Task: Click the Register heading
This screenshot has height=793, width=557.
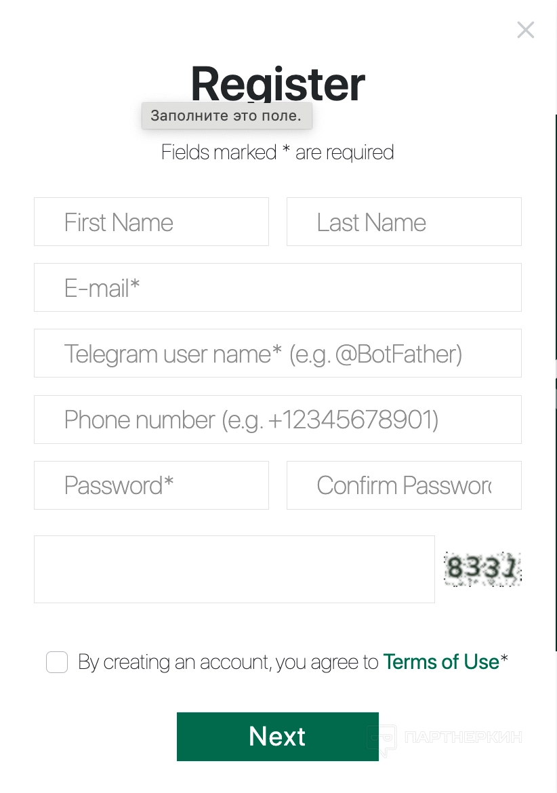Action: [x=278, y=83]
